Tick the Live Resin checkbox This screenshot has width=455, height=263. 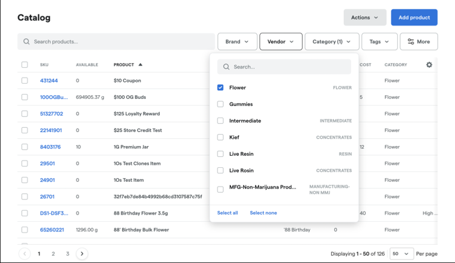coord(221,154)
